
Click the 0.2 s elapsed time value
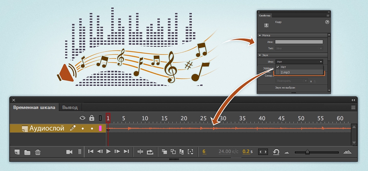tap(246, 151)
